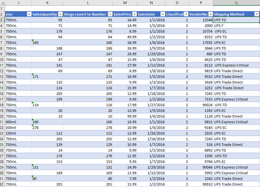Select column K header
Screen dimensions: 260x187
[x=48, y=3]
